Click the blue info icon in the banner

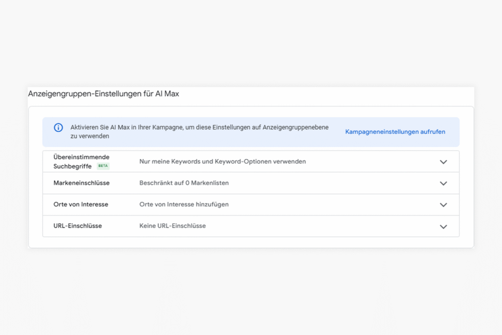coord(58,127)
